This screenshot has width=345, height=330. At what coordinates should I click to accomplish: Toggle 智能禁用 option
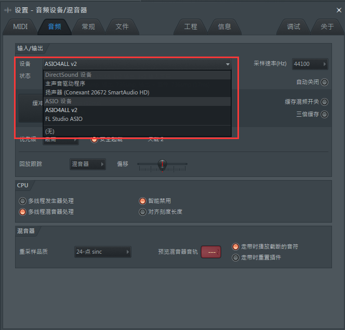click(142, 201)
